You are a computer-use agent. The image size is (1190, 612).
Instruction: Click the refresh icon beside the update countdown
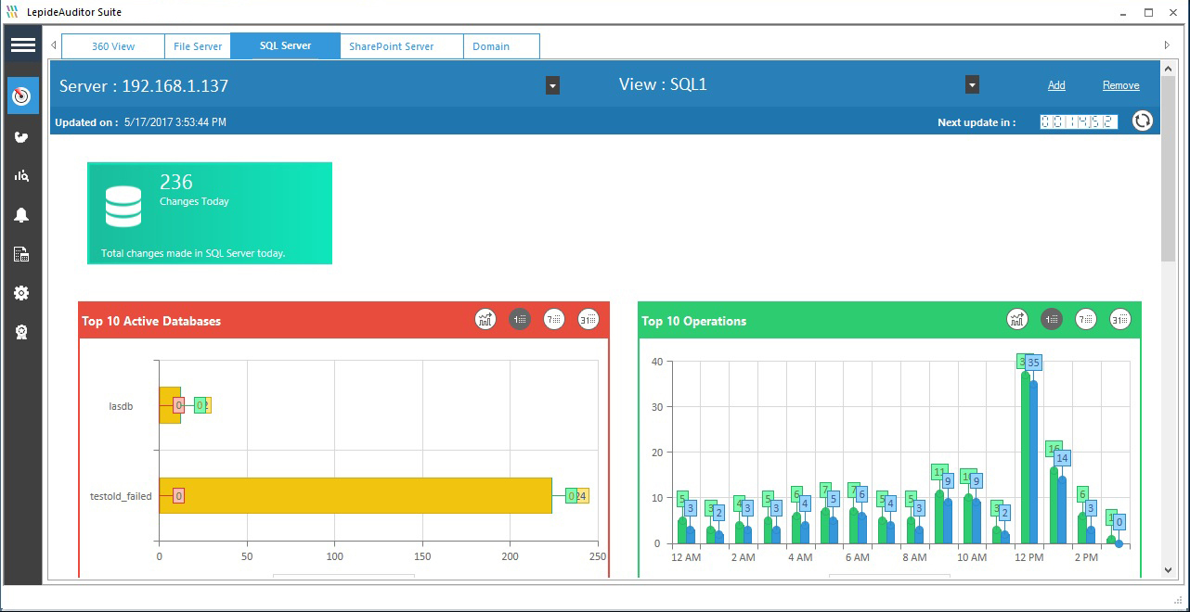coord(1143,121)
